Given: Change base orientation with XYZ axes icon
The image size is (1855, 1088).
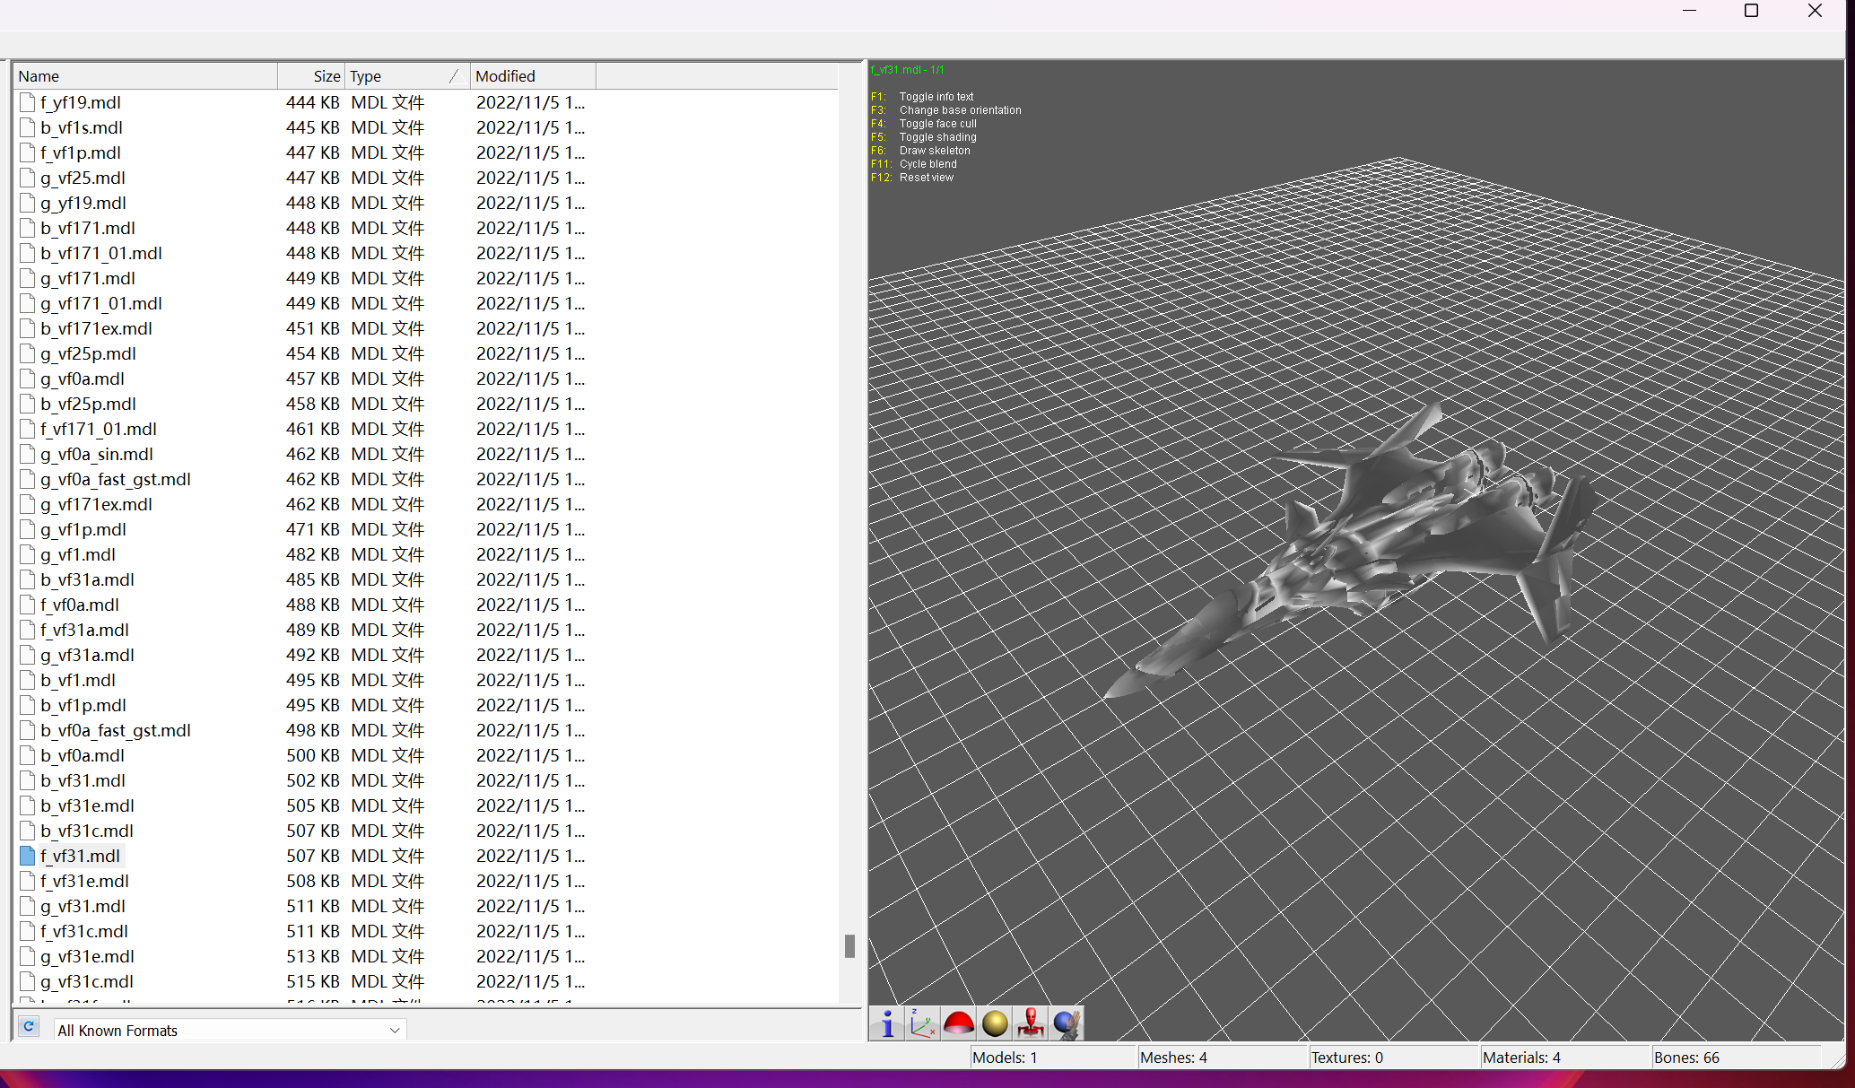Looking at the screenshot, I should [x=922, y=1023].
